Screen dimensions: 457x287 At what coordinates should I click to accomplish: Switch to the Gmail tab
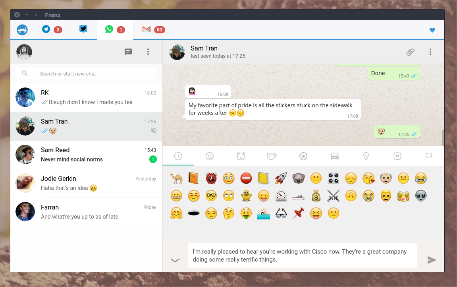tap(147, 29)
